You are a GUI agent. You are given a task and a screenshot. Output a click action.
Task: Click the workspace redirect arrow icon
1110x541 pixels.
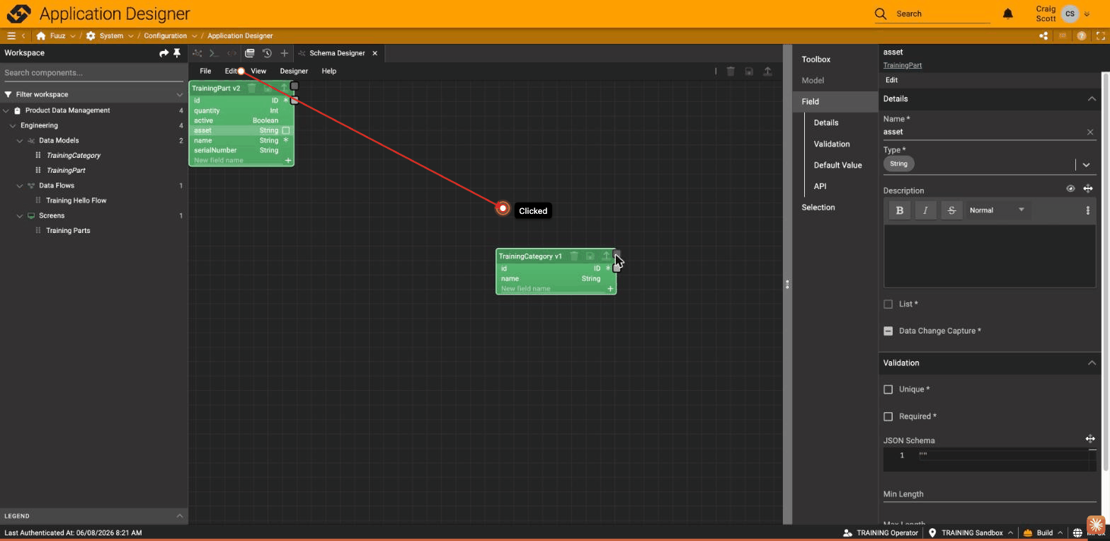pyautogui.click(x=164, y=53)
